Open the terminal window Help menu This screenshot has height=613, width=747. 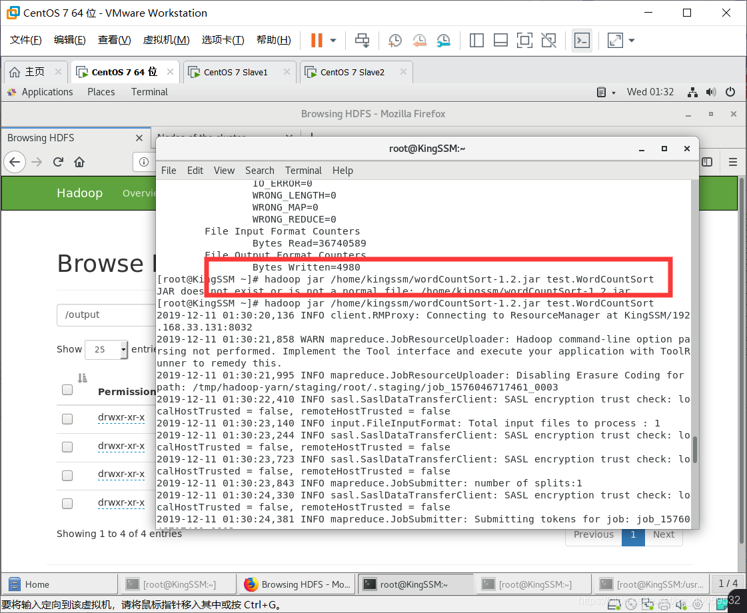[343, 171]
